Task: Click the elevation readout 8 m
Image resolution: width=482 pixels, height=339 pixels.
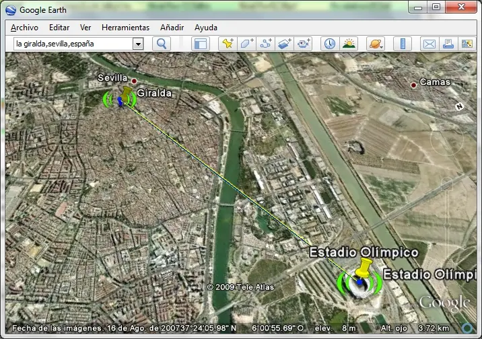Action: tap(335, 328)
